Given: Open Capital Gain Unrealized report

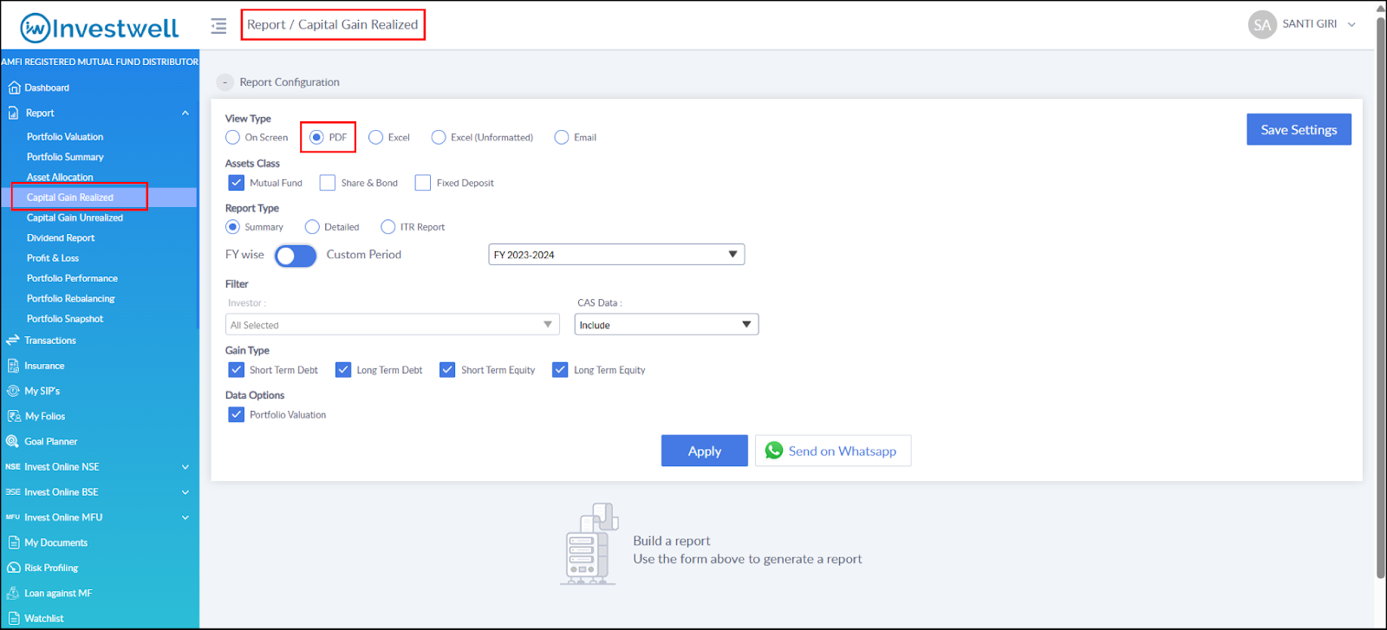Looking at the screenshot, I should tap(75, 218).
